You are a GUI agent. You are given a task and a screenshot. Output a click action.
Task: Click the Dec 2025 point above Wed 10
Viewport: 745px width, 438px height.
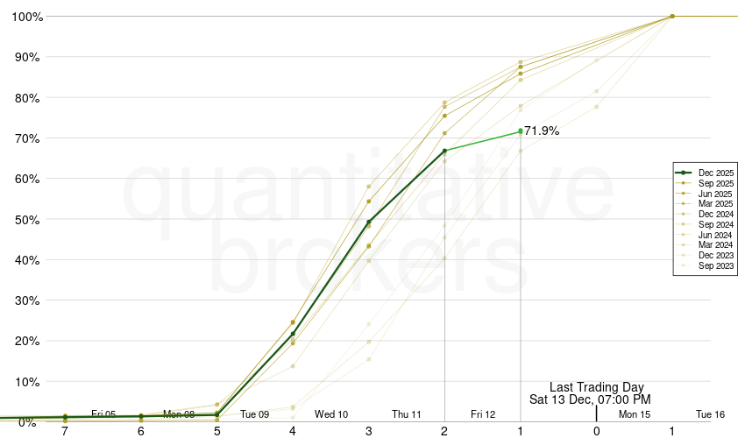(x=293, y=334)
